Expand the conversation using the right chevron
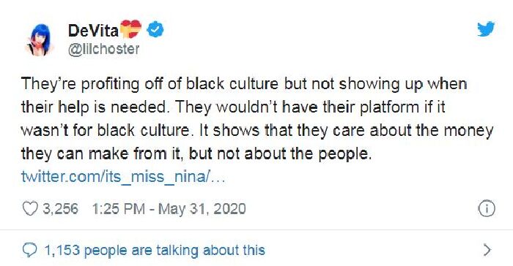Image resolution: width=513 pixels, height=266 pixels. (487, 250)
